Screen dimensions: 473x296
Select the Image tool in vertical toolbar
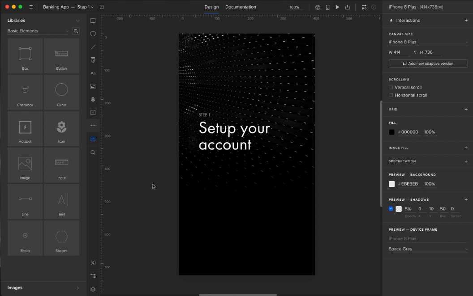coord(93,86)
